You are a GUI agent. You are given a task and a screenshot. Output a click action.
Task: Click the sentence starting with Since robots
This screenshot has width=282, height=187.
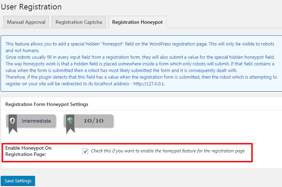(140, 57)
